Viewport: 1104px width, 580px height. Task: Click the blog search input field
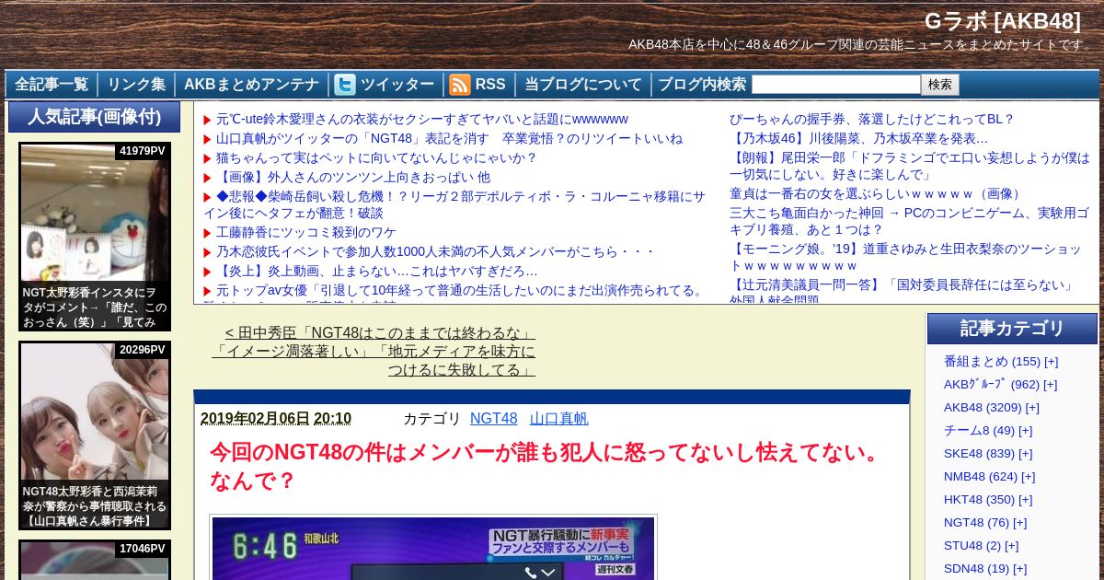835,85
